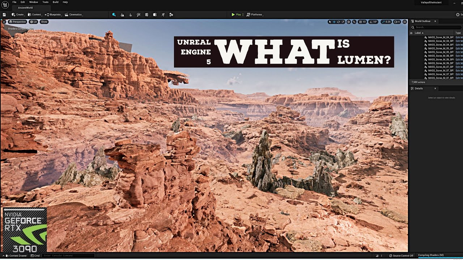Switch to Animation mode icon
Viewport: 463px width, 260px height.
(163, 14)
